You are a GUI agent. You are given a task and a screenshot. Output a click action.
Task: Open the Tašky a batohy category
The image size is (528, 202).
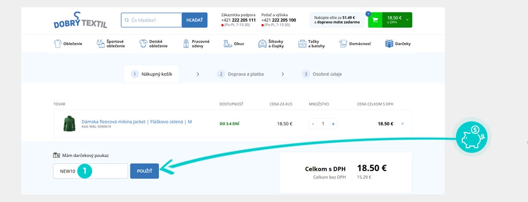(x=316, y=44)
